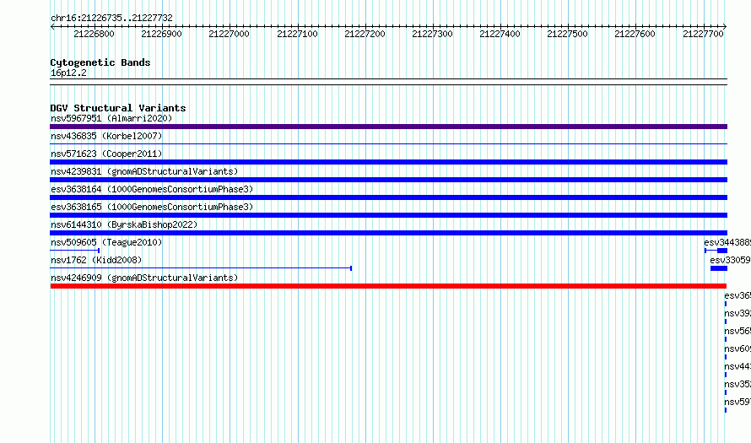Select the 16p12.2 band label
The width and height of the screenshot is (751, 443).
pyautogui.click(x=68, y=73)
